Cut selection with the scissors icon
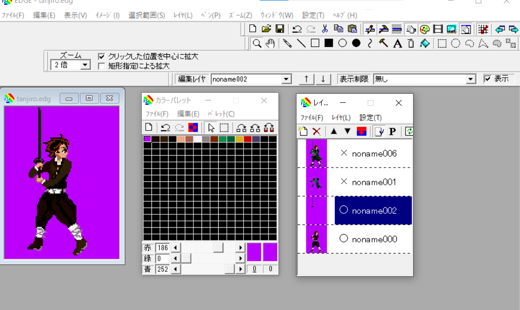520x310 pixels. tap(325, 29)
